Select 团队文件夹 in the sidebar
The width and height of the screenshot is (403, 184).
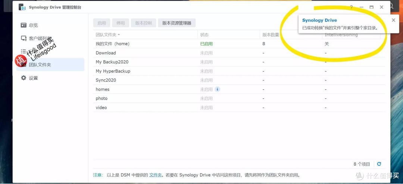50,65
